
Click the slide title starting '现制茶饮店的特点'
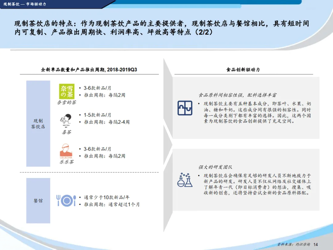(x=162, y=28)
